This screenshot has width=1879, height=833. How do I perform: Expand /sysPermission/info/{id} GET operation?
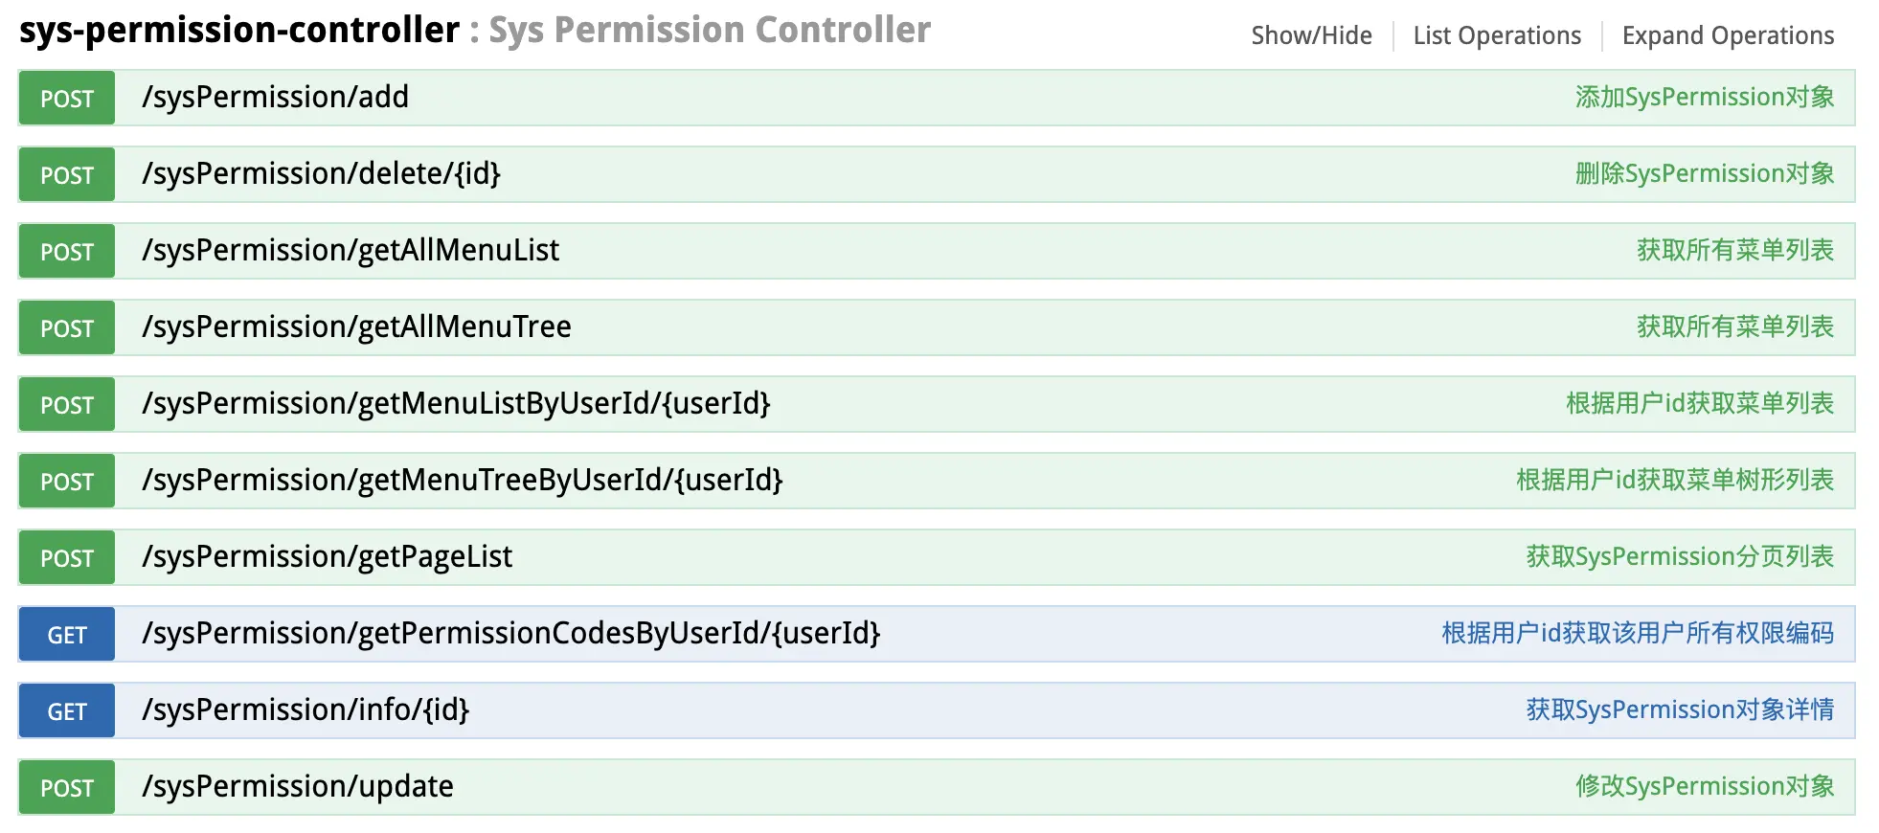(306, 710)
